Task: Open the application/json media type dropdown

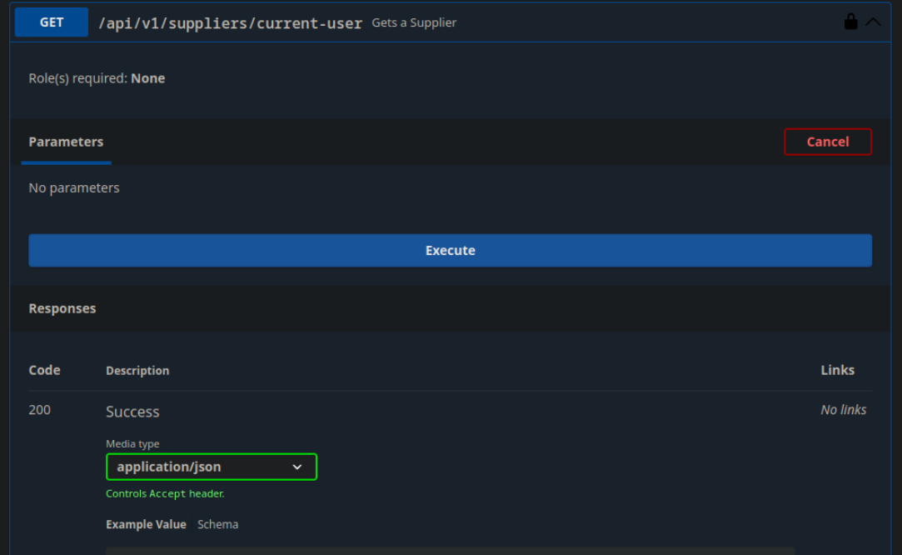Action: pos(211,467)
